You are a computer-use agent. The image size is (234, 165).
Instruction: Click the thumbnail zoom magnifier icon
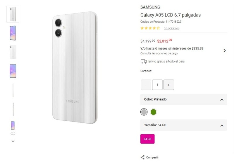[13, 134]
